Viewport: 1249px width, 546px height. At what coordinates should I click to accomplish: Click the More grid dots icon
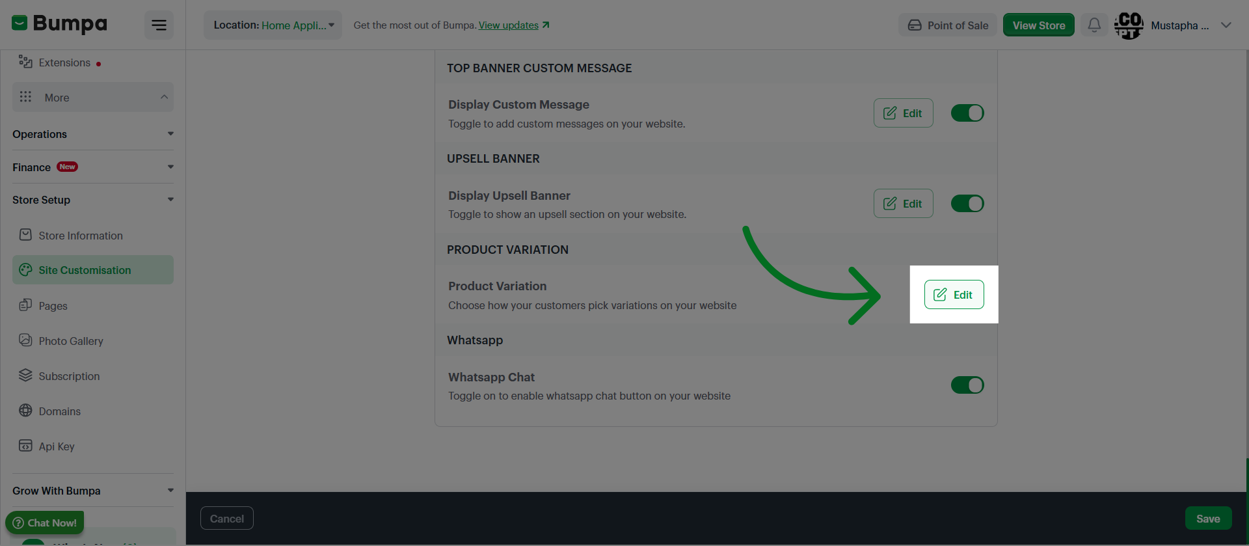point(25,97)
